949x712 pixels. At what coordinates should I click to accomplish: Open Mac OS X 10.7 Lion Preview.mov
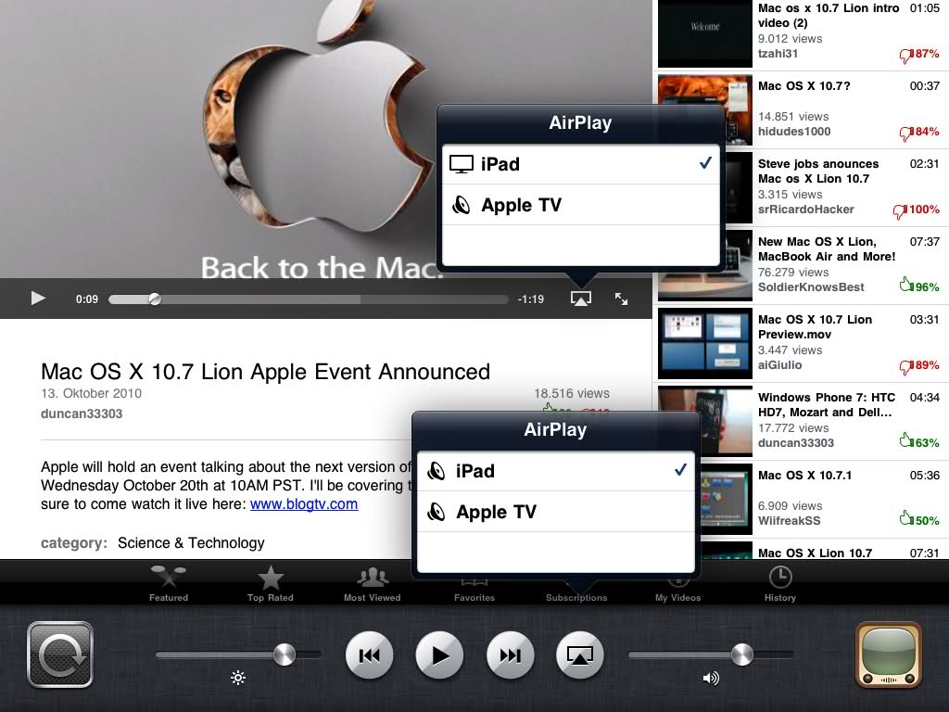[799, 343]
